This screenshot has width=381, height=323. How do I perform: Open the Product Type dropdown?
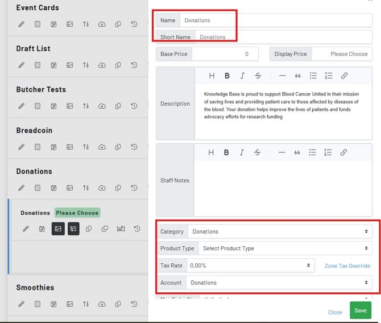pos(284,249)
